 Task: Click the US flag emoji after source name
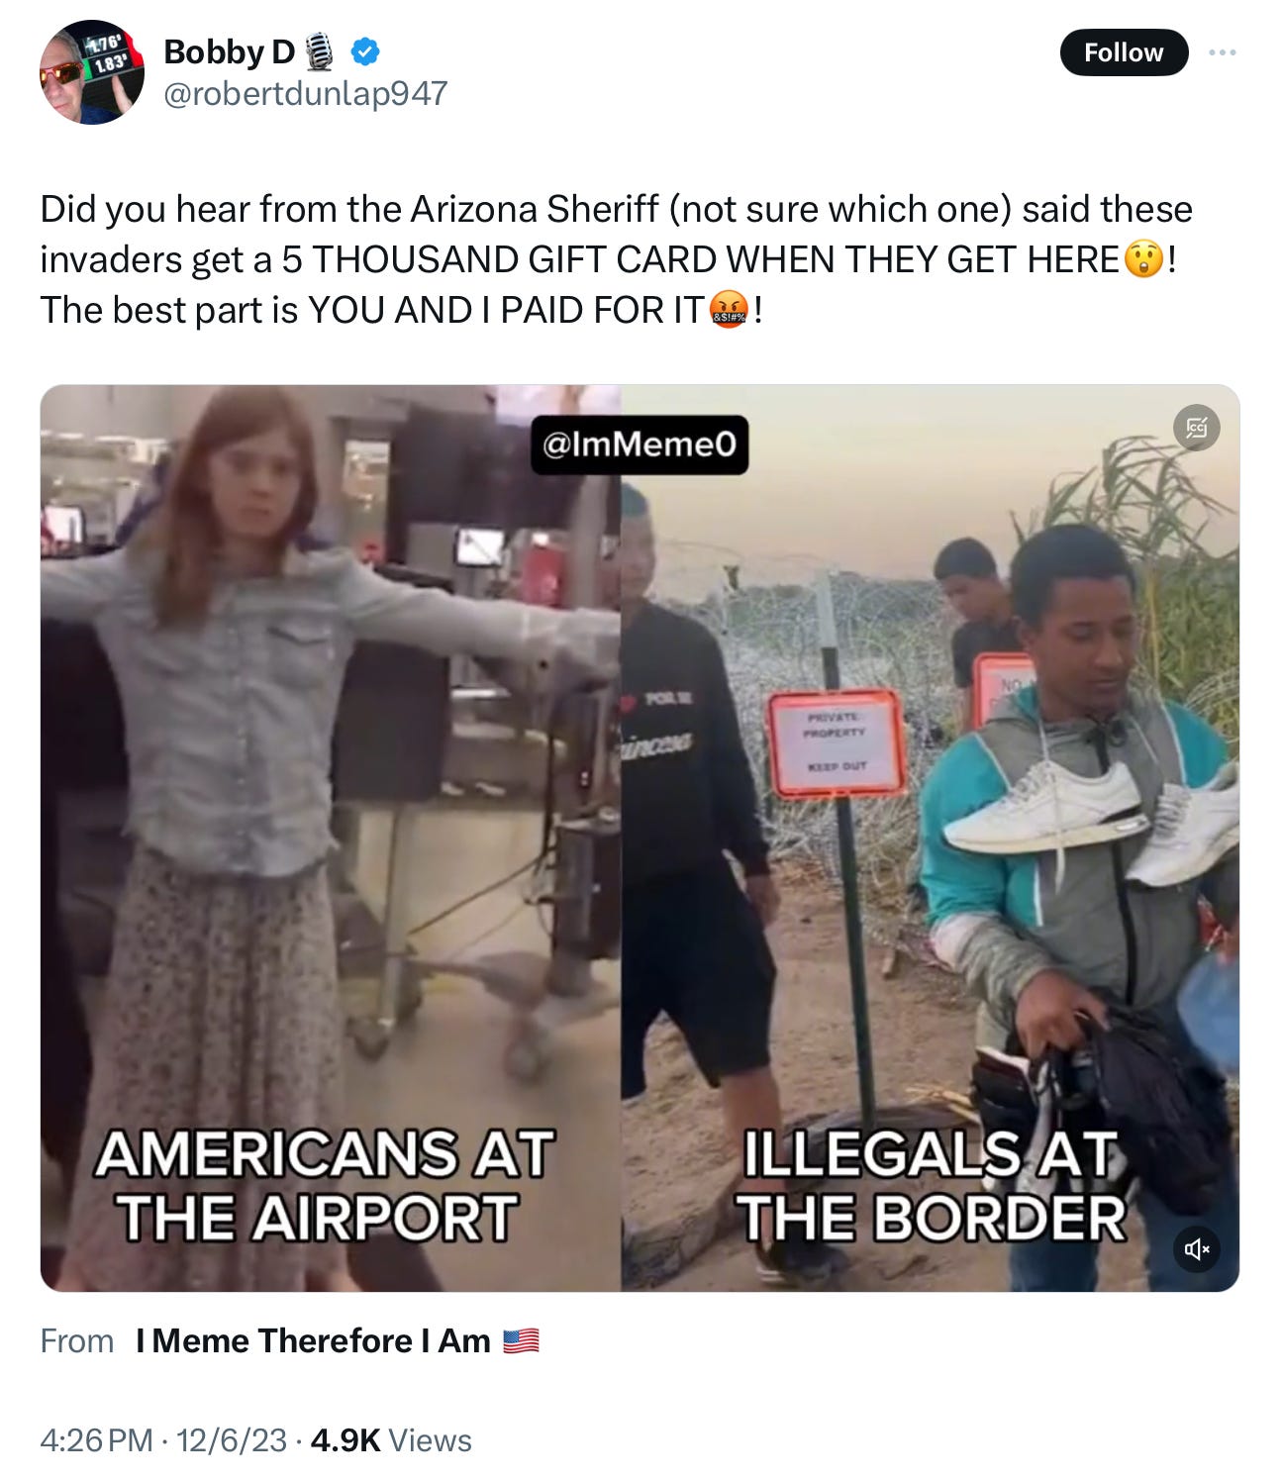pos(521,1340)
